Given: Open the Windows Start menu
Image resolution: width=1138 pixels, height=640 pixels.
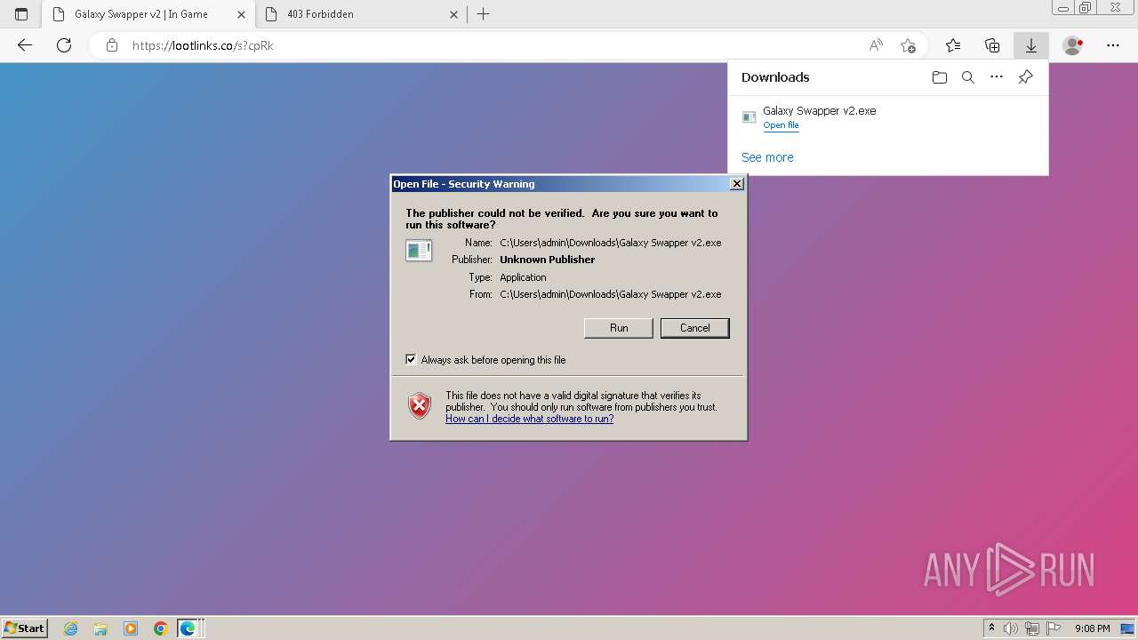Looking at the screenshot, I should coord(24,628).
